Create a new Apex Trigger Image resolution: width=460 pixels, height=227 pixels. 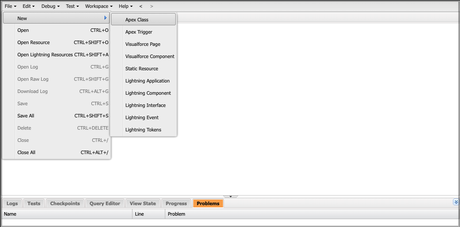[143, 32]
